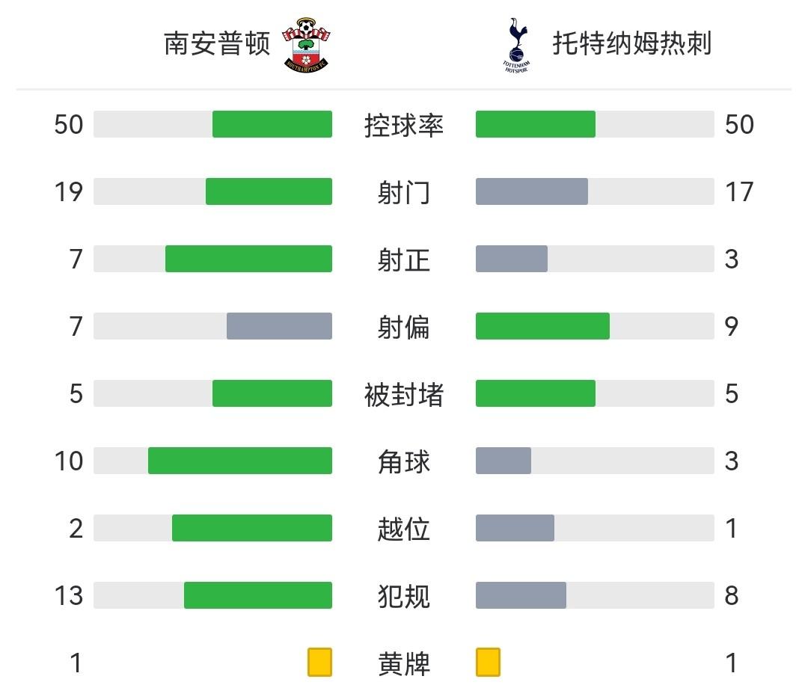Click Southampton's green possession bar
The image size is (808, 688).
point(272,124)
